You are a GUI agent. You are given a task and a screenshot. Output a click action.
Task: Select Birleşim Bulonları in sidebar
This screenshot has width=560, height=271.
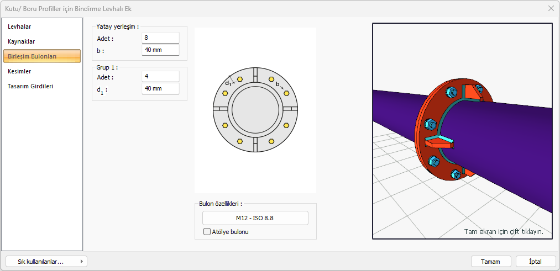(43, 56)
